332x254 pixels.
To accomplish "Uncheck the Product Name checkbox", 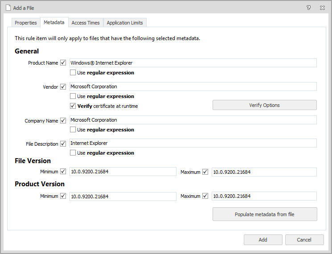I will 63,63.
